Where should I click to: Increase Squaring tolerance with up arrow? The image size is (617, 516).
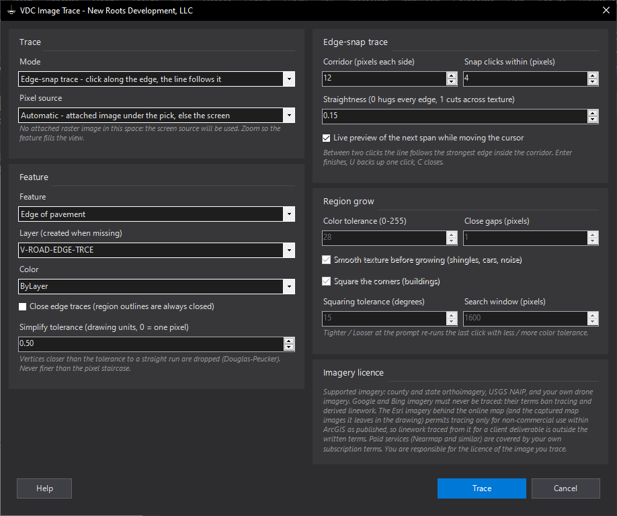point(452,315)
